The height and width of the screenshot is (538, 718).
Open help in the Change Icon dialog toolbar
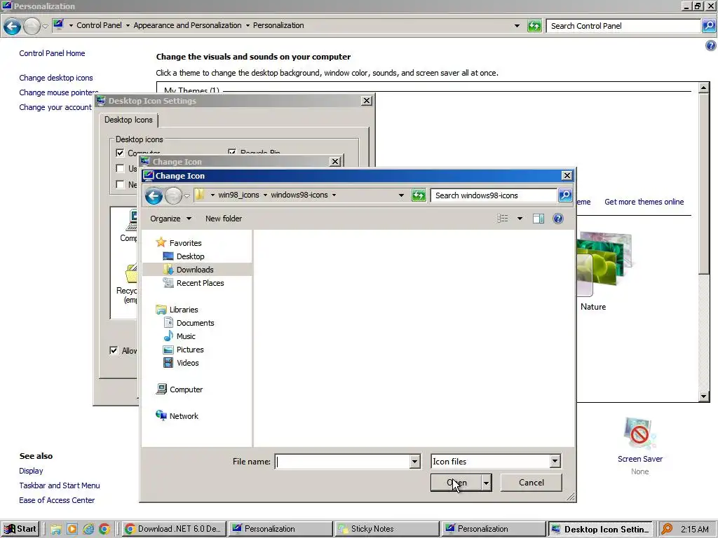pos(557,219)
